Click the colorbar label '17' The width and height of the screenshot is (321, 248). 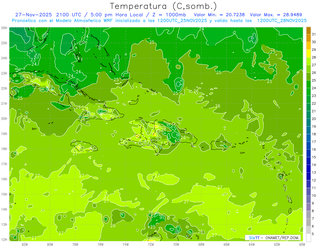[314, 142]
